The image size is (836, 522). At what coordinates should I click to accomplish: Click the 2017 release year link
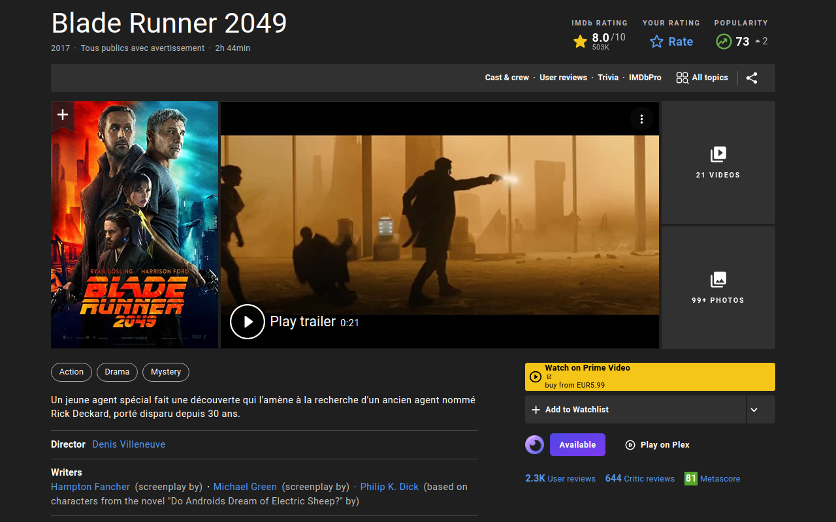60,48
